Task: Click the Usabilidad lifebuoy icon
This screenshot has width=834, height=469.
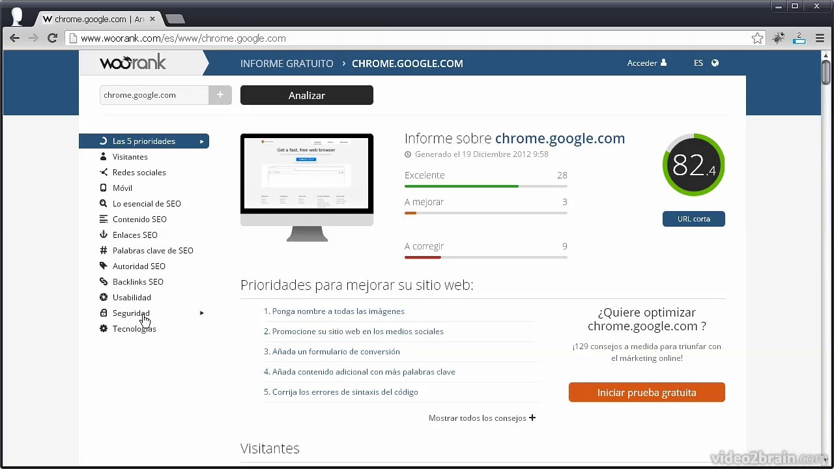Action: 103,297
